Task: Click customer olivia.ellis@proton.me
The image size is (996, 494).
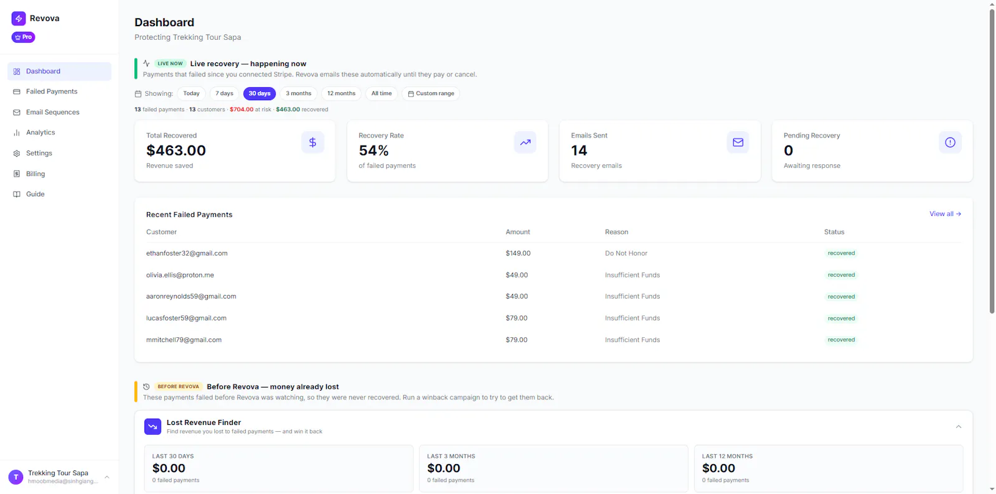Action: (x=180, y=275)
